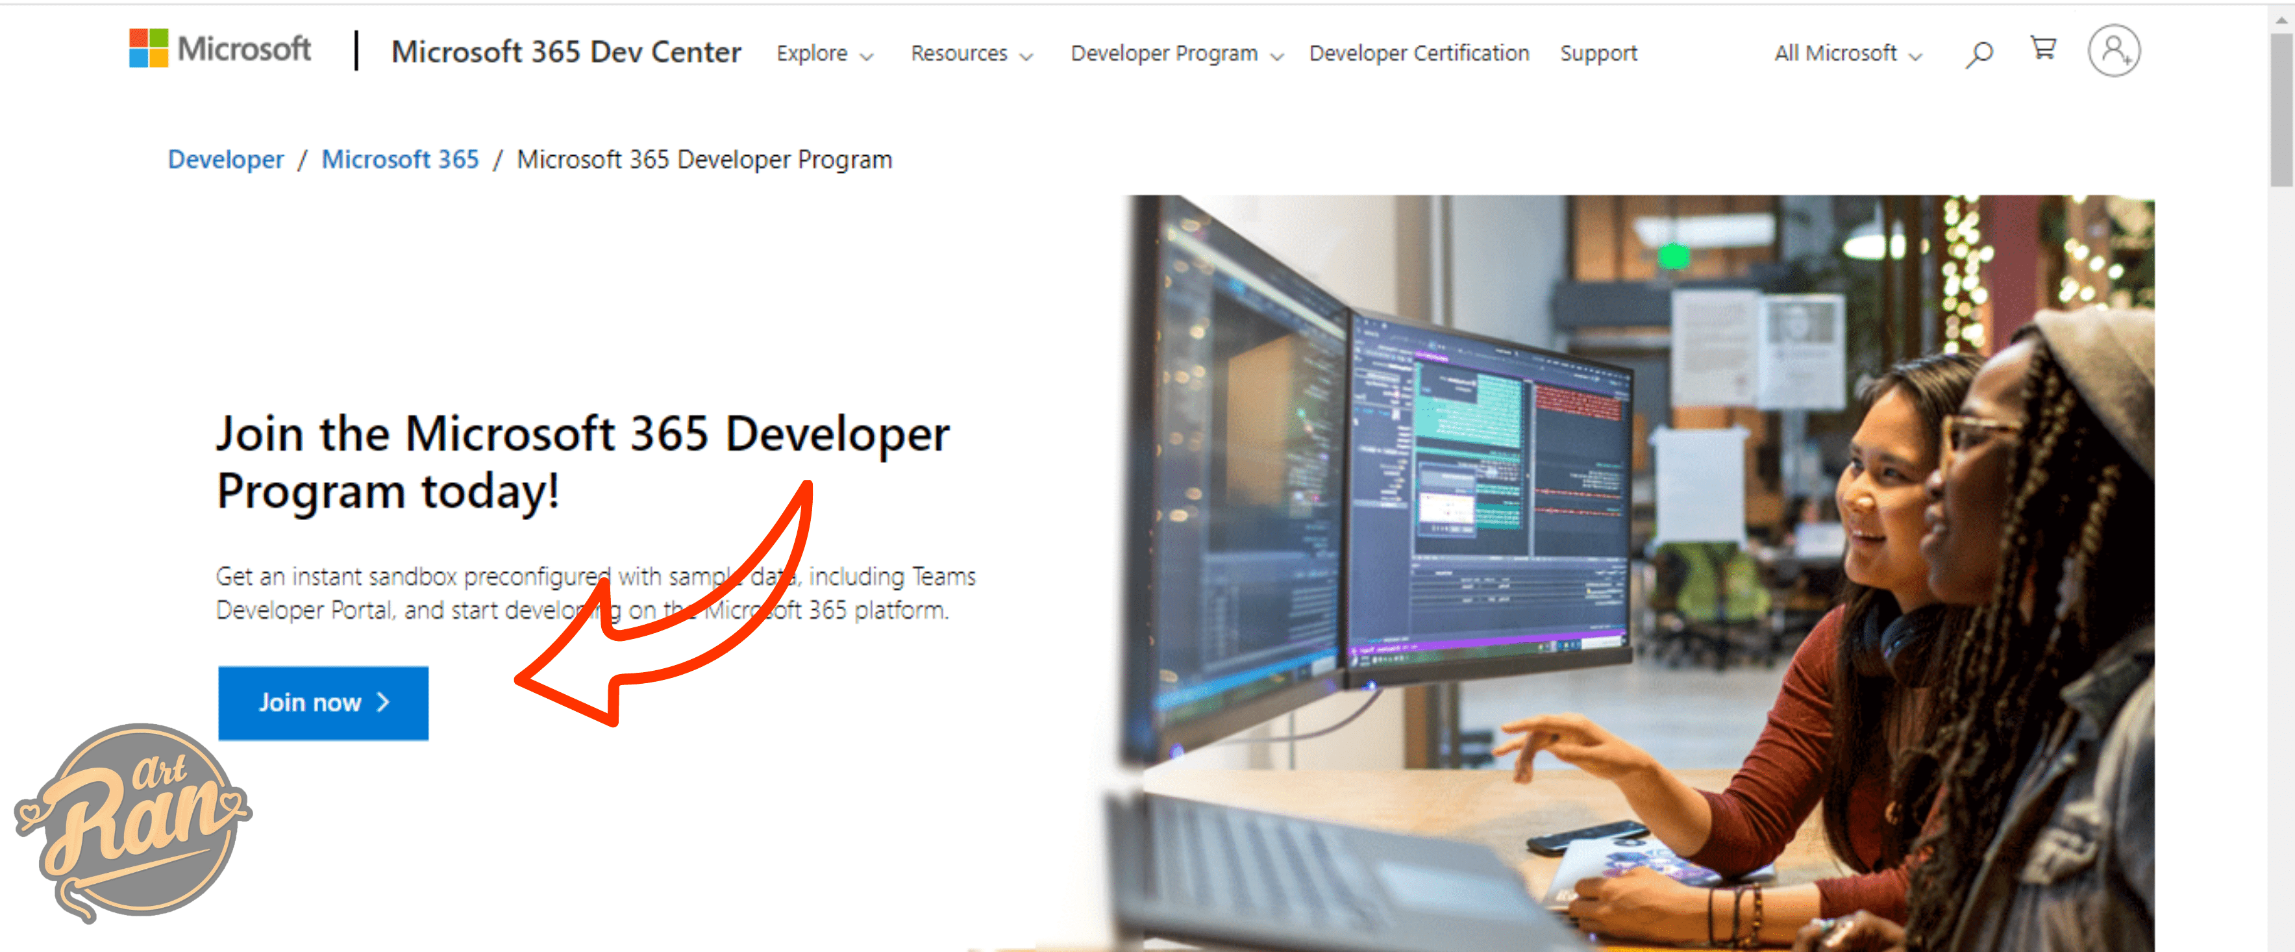Expand the Explore dropdown menu
Screen dimensions: 2295x952
[824, 53]
